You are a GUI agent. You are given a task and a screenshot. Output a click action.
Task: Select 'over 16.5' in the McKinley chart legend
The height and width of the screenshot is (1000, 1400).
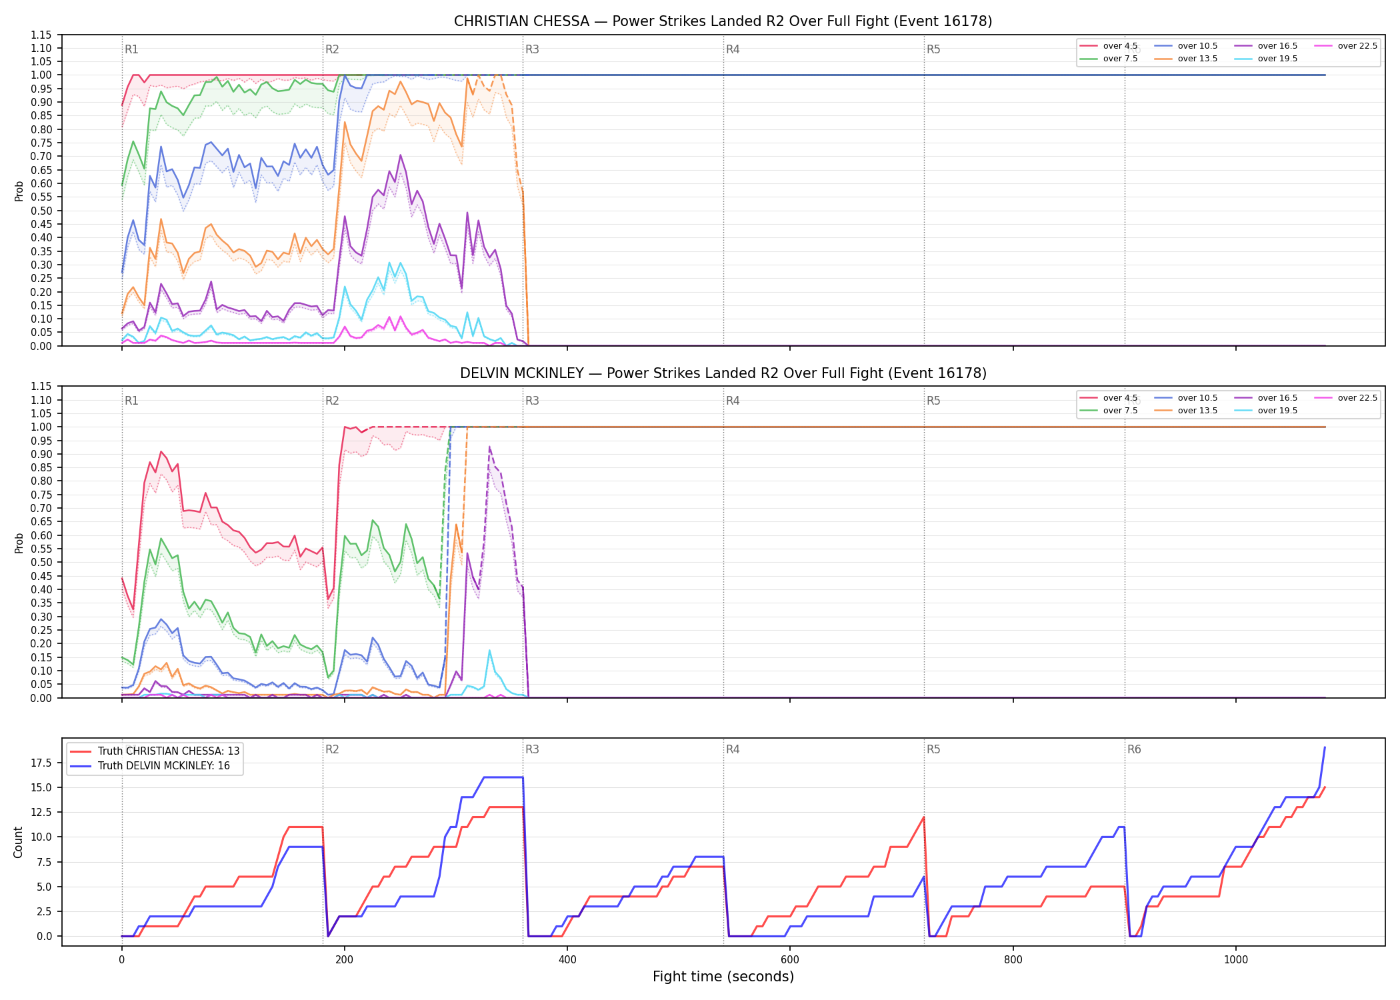(x=1266, y=398)
